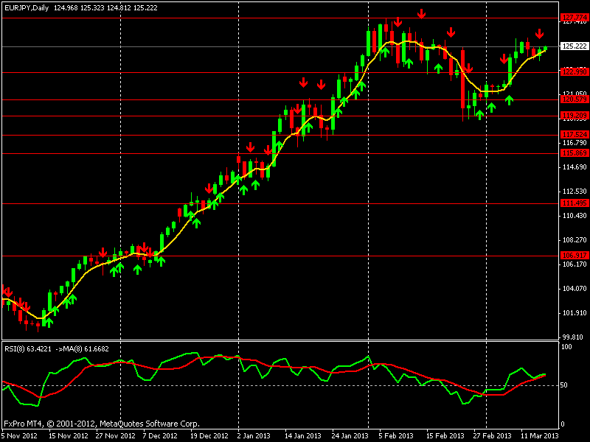Click the 108.270 price axis value
This screenshot has height=442, width=590.
pyautogui.click(x=575, y=240)
